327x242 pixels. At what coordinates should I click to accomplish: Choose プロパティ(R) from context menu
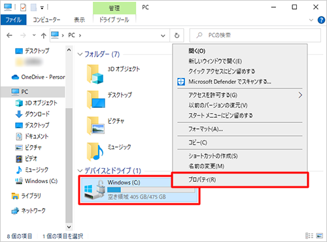(240, 180)
